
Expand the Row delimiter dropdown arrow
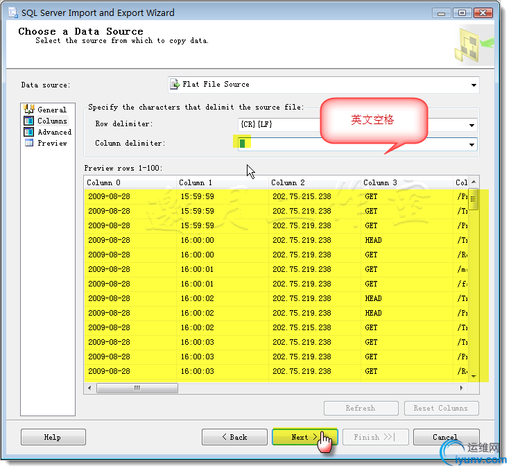click(471, 125)
